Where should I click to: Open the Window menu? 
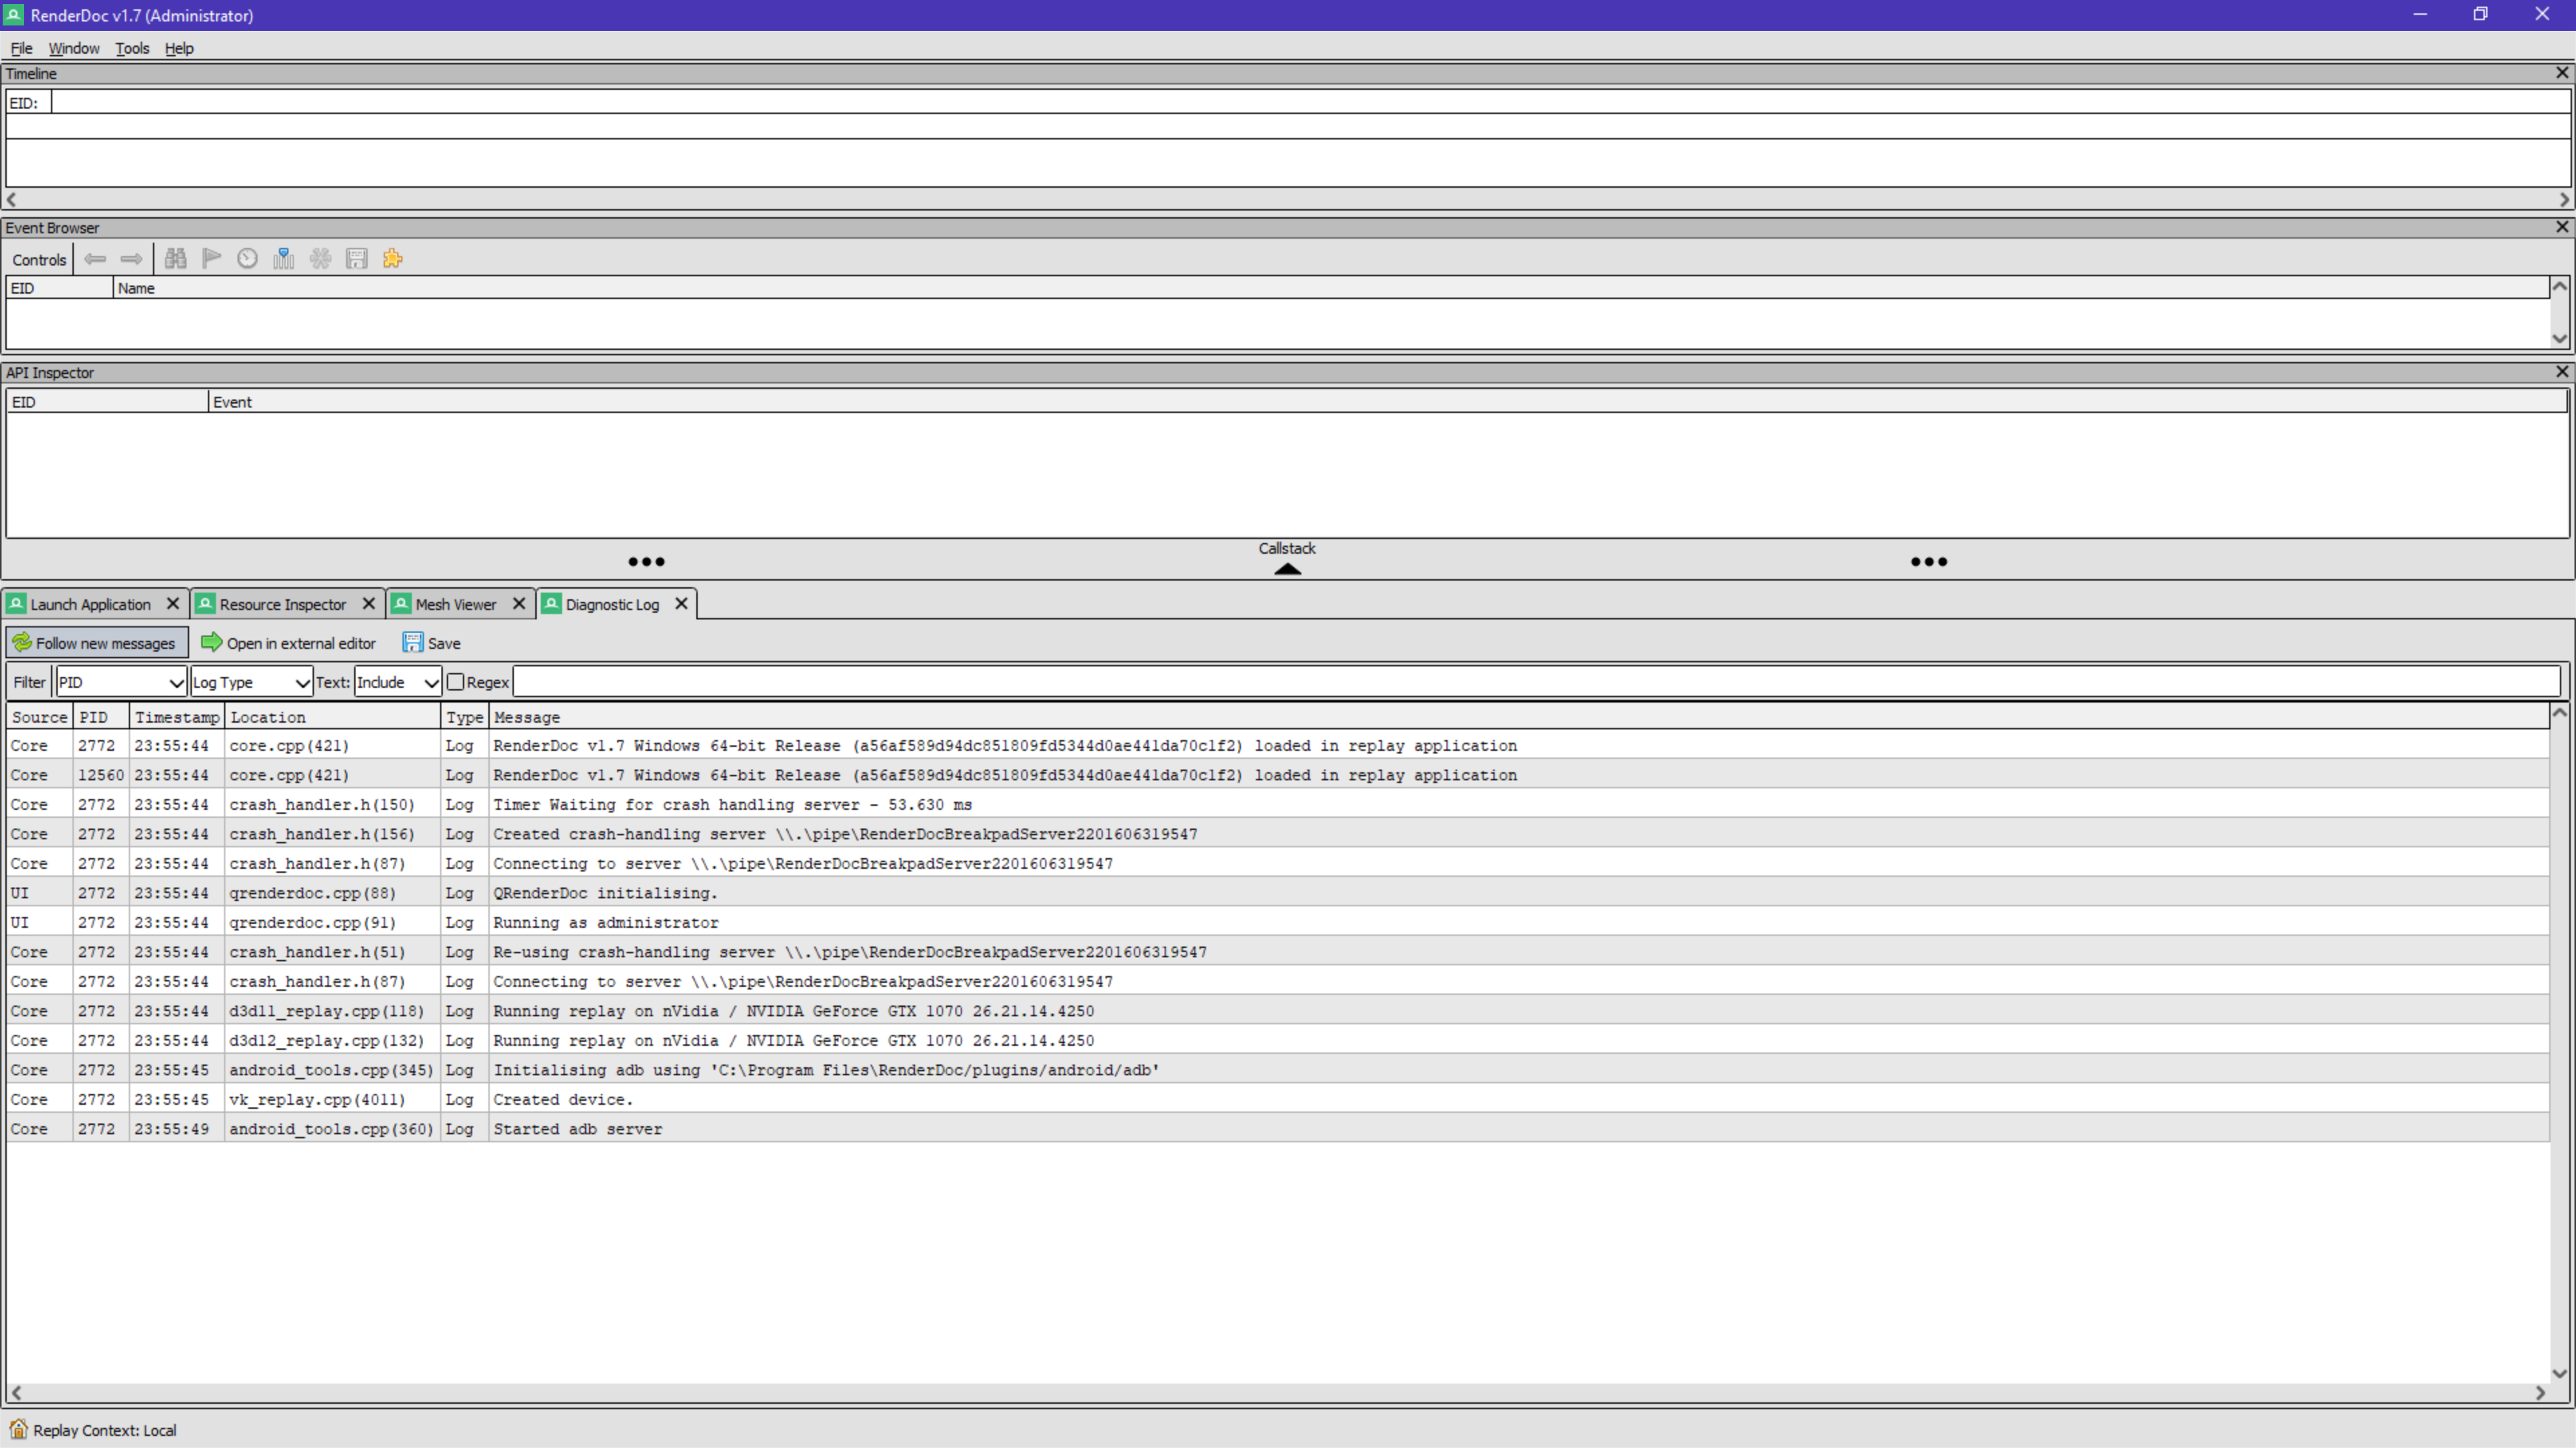74,48
